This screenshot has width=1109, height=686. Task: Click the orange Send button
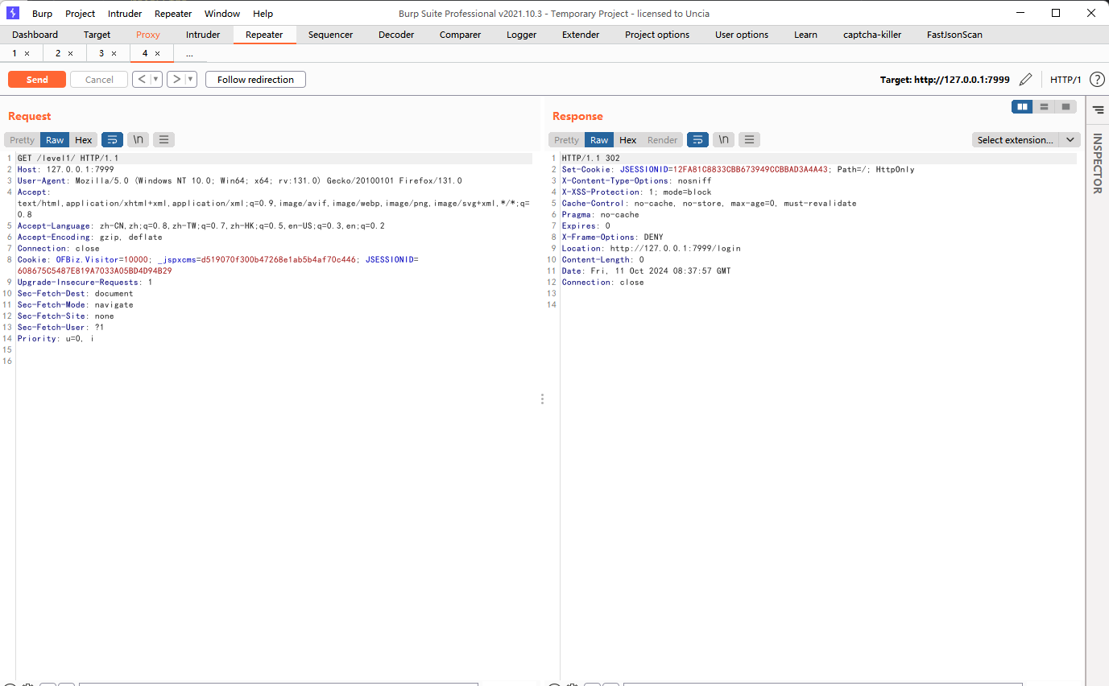tap(37, 80)
